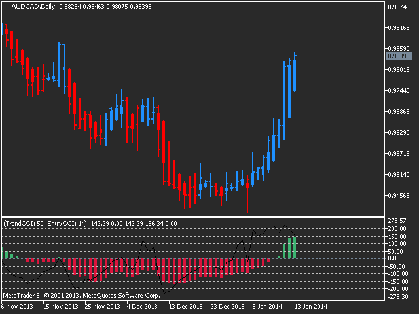Screen dimensions: 419x314
Task: Click the 273.57 indicator scale label
Action: (x=397, y=220)
